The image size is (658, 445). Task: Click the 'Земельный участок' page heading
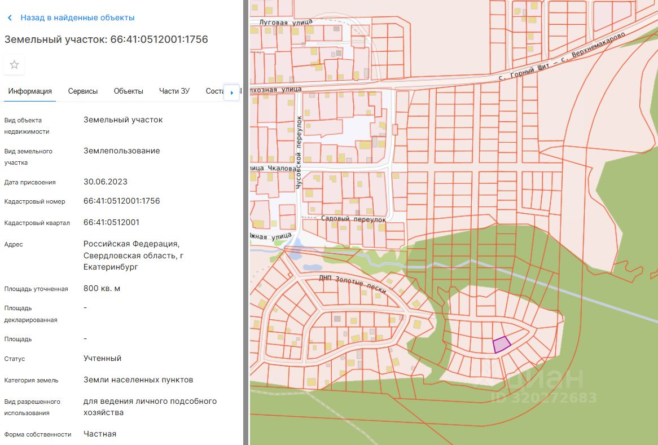point(106,39)
